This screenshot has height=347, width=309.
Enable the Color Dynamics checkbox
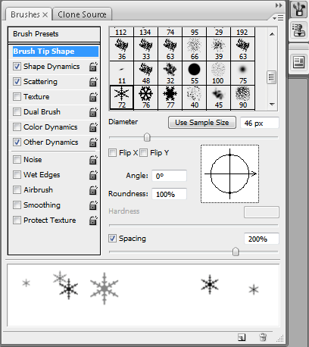tap(17, 127)
